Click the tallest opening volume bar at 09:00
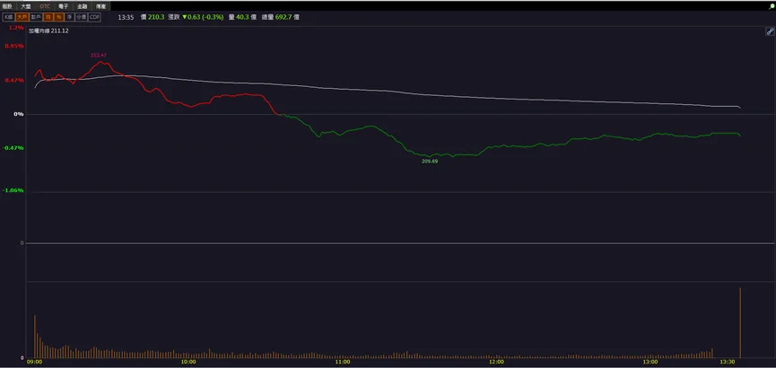Screen dimensions: 776x368 35,337
